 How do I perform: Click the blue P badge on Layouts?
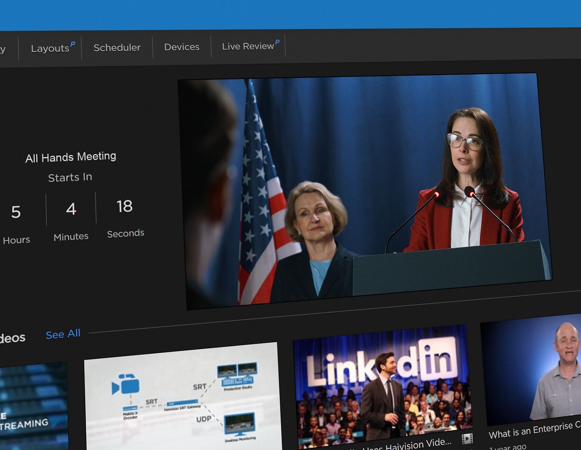[73, 44]
